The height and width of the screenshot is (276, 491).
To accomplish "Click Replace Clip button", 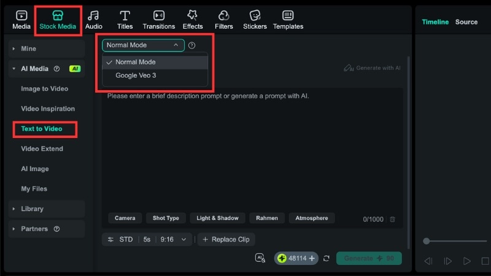I will [226, 239].
